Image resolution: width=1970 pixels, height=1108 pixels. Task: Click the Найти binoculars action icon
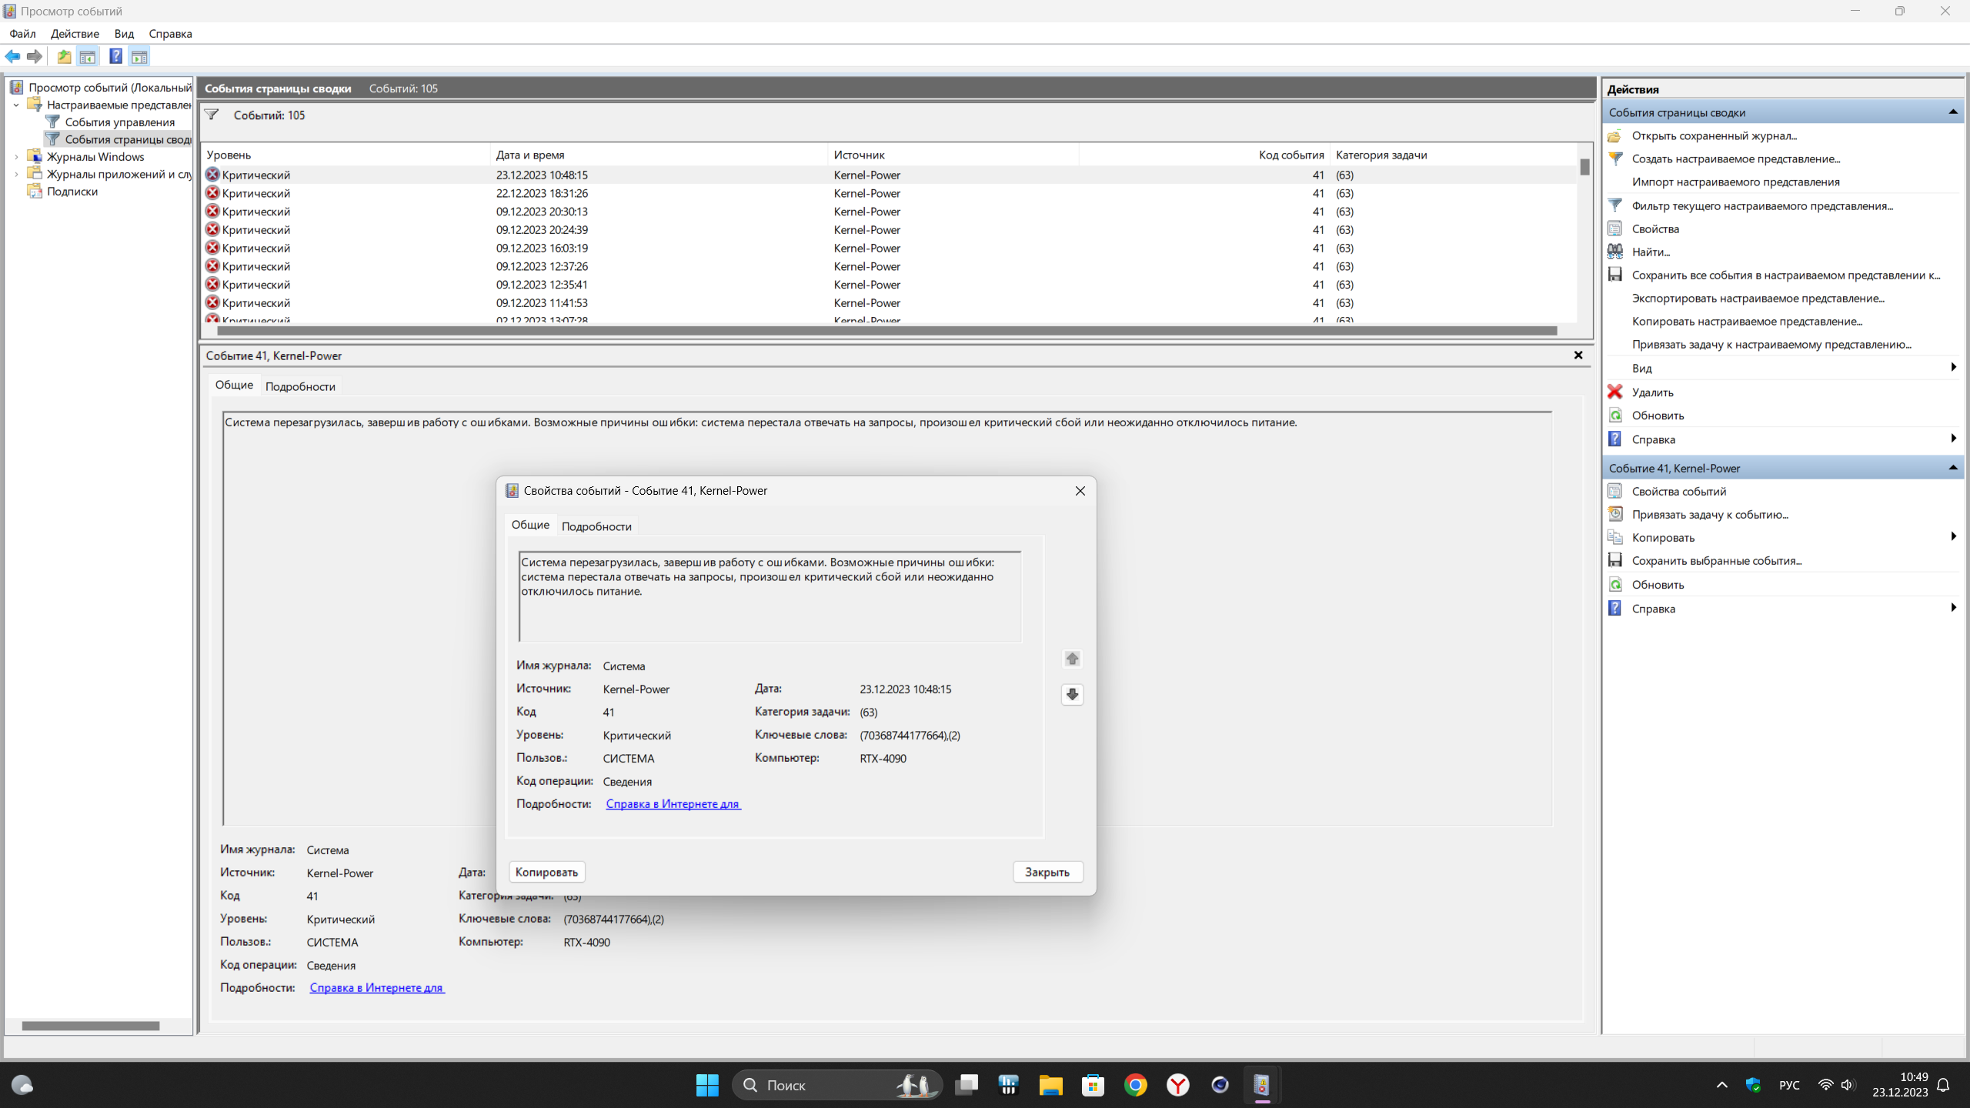coord(1615,252)
